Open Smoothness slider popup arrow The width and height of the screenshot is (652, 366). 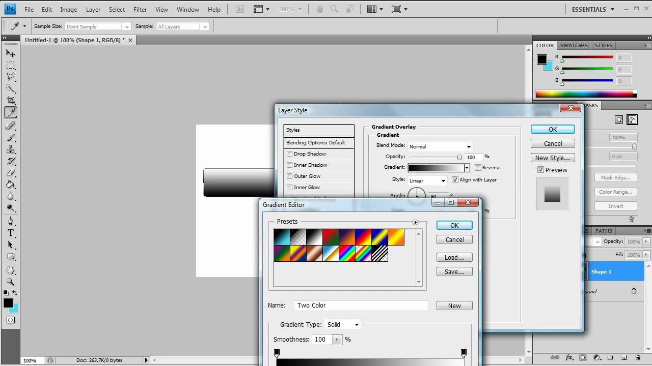pos(337,340)
